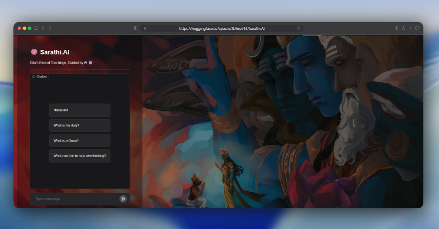The width and height of the screenshot is (439, 229).
Task: Reload the page using the refresh icon
Action: click(x=298, y=28)
